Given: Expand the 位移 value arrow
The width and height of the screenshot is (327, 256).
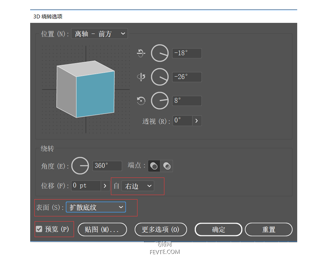Looking at the screenshot, I should tap(105, 186).
